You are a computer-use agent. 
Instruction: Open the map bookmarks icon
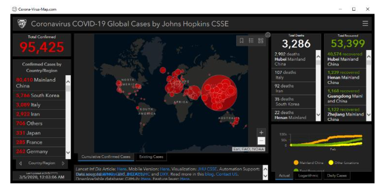[241, 41]
